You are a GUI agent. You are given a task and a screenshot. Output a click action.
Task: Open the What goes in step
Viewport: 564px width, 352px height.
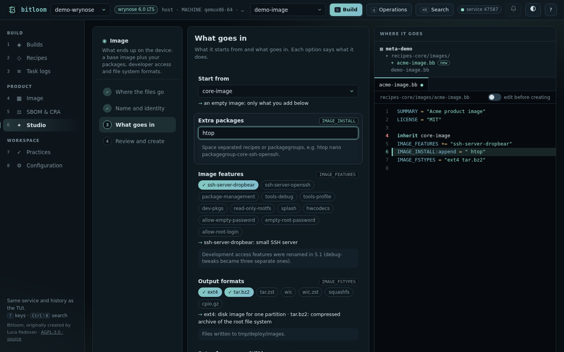tap(137, 125)
